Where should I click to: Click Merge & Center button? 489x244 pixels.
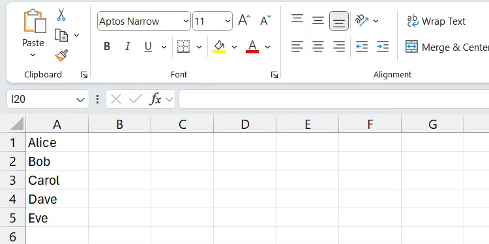pos(447,47)
